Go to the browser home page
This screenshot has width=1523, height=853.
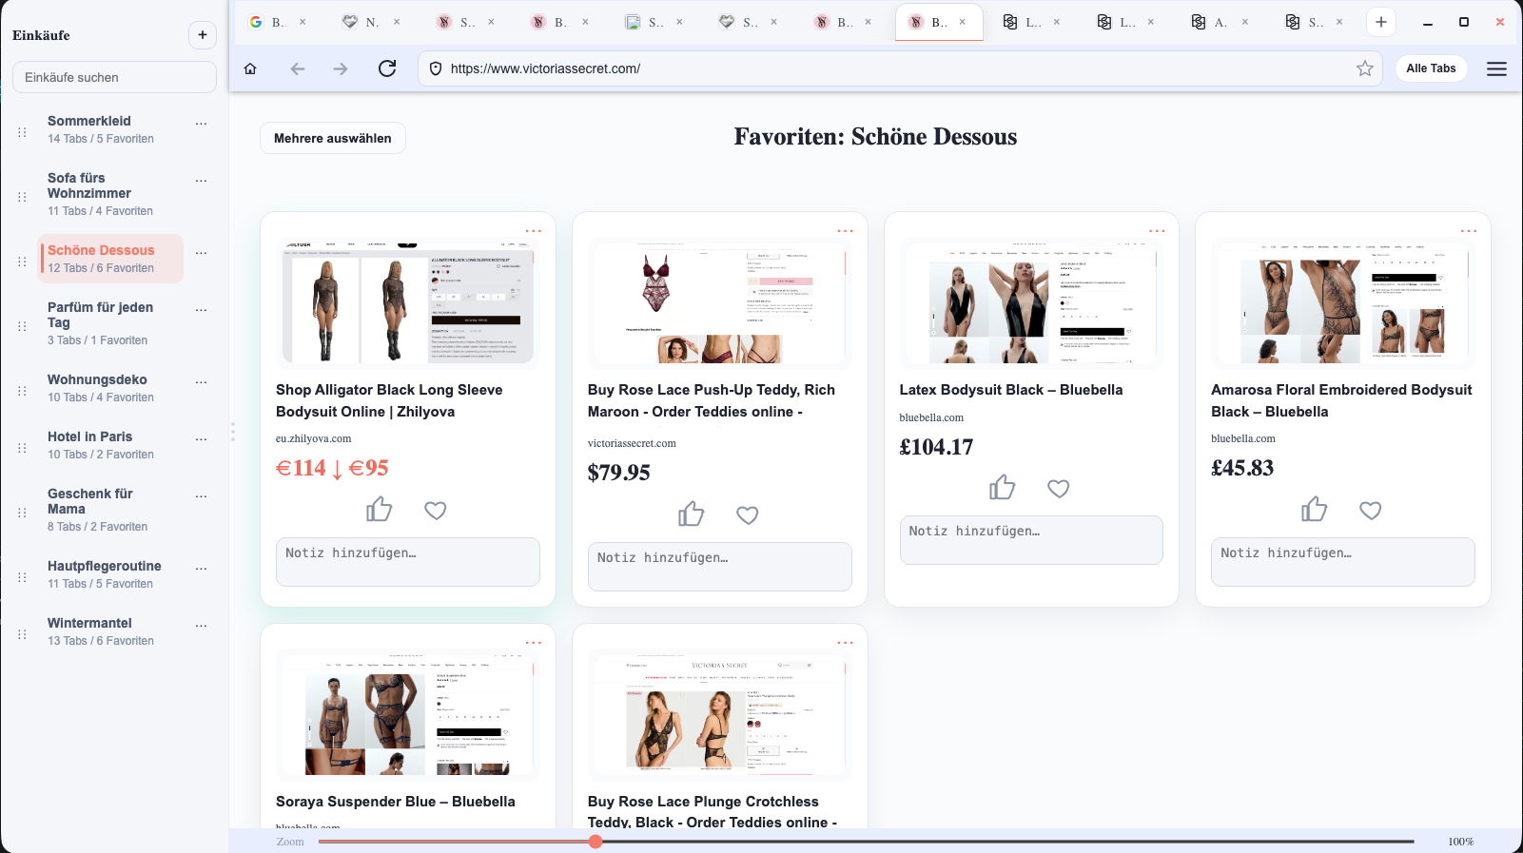click(x=250, y=68)
